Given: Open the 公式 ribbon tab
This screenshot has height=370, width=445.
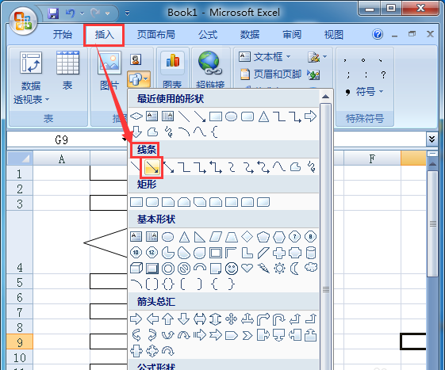Looking at the screenshot, I should (208, 35).
